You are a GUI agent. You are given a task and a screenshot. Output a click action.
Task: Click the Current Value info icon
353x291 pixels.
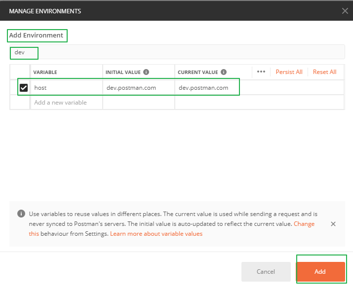(224, 72)
